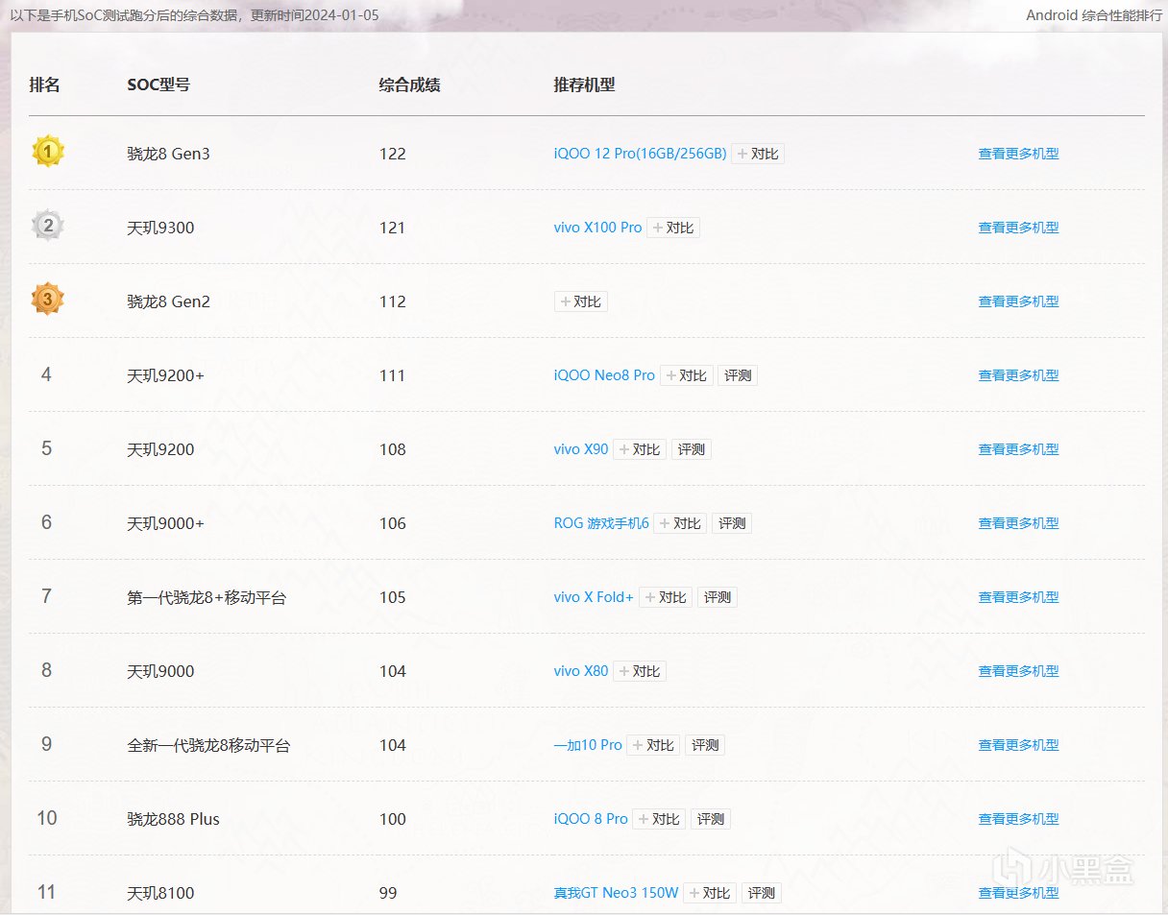Click the 排名 column header
The height and width of the screenshot is (915, 1168).
coord(44,84)
